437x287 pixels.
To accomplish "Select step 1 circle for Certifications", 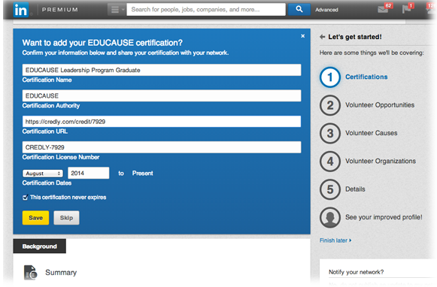I will pyautogui.click(x=330, y=77).
